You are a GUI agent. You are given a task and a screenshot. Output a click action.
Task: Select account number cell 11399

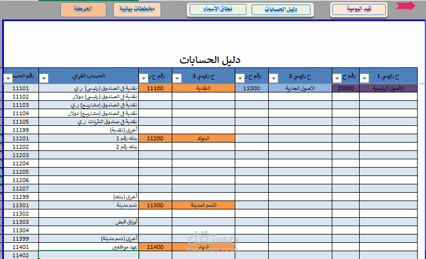21,238
